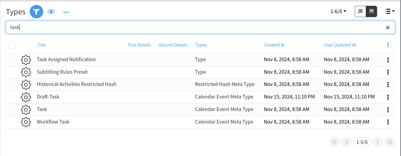Viewport: 401px width, 156px height.
Task: Toggle the eye visibility icon near Types
Action: tap(51, 12)
